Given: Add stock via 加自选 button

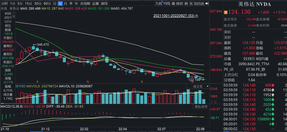Looking at the screenshot, I should click(199, 3).
